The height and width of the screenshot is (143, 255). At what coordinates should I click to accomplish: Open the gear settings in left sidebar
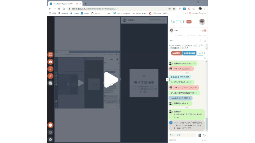tap(51, 132)
